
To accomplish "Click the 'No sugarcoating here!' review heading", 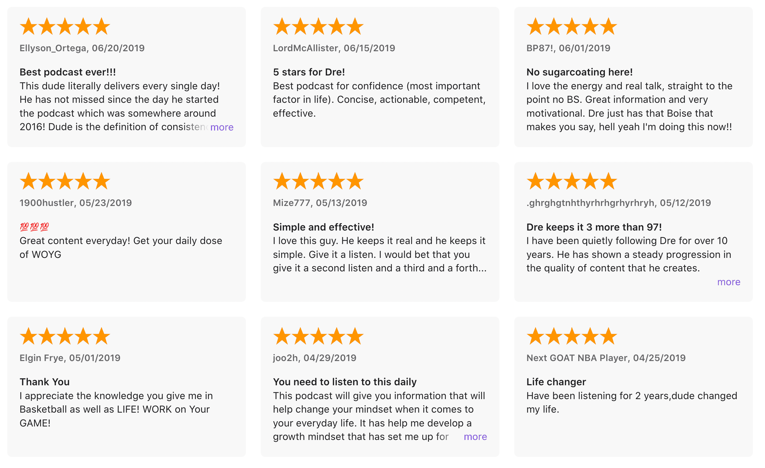I will point(579,72).
